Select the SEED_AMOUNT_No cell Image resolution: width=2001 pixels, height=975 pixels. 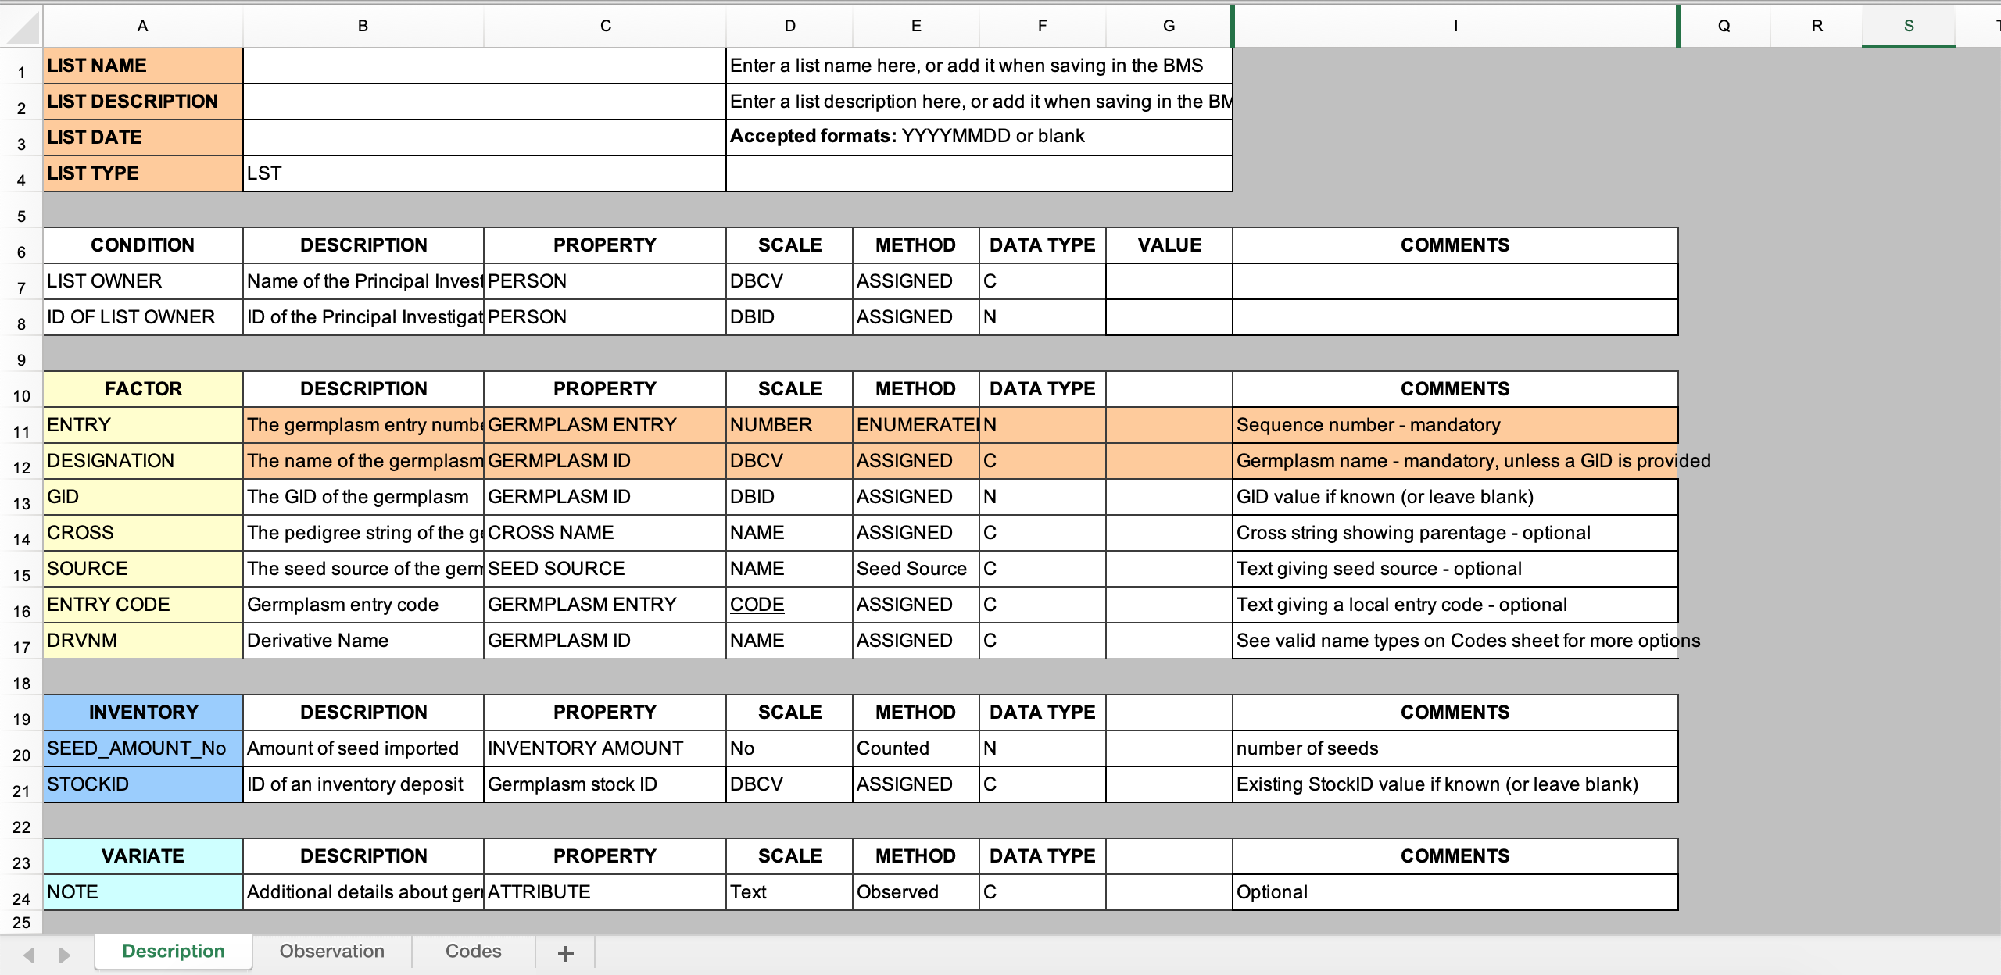(143, 748)
